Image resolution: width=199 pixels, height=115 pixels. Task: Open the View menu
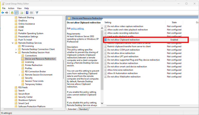click(19, 8)
